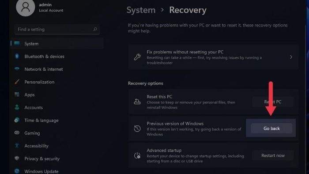Viewport: 309px width, 174px height.
Task: Click the Bluetooth & devices icon
Action: 17,57
